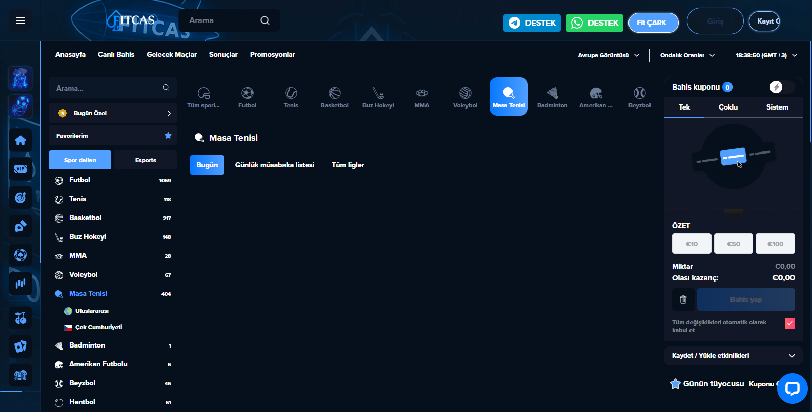Image resolution: width=812 pixels, height=412 pixels.
Task: Select the Voleybol sport icon
Action: pos(465,97)
